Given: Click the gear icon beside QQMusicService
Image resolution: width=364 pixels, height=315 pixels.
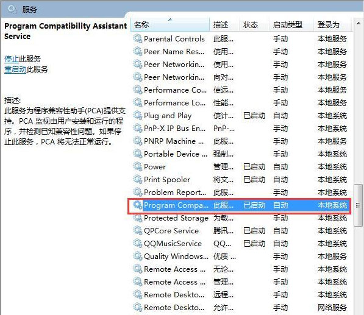Looking at the screenshot, I should click(137, 243).
